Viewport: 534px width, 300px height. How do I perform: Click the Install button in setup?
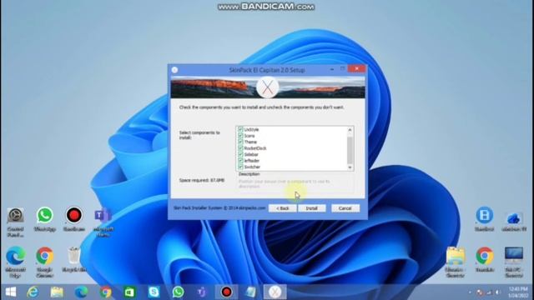point(311,208)
